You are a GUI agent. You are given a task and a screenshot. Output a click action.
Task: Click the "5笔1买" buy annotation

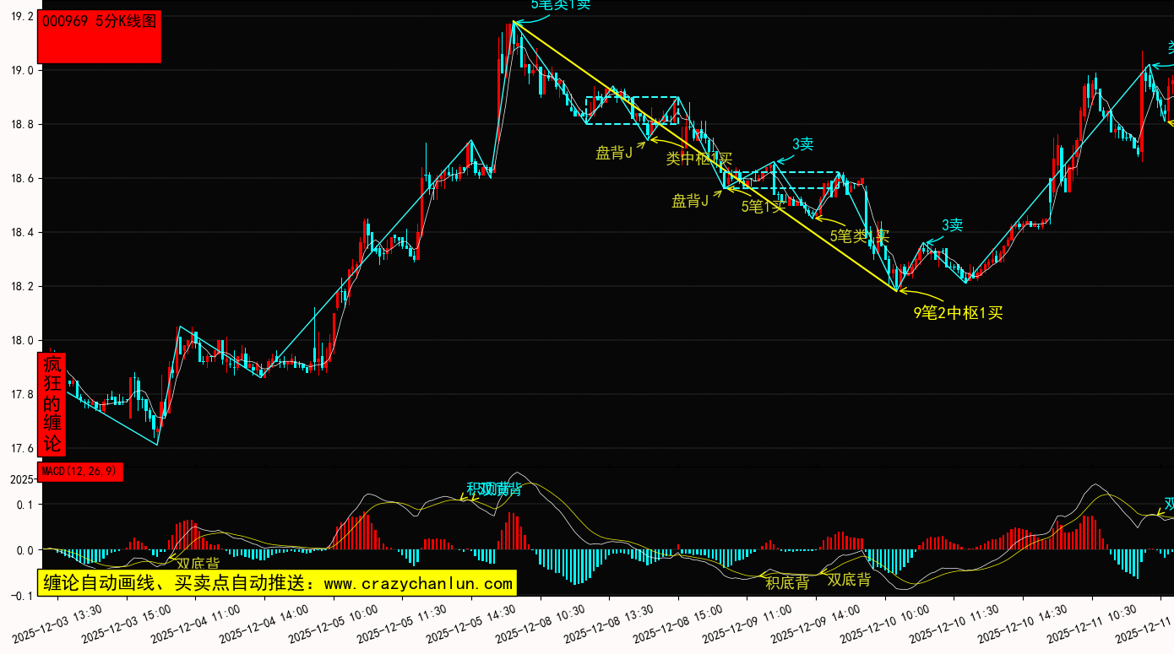(x=763, y=207)
